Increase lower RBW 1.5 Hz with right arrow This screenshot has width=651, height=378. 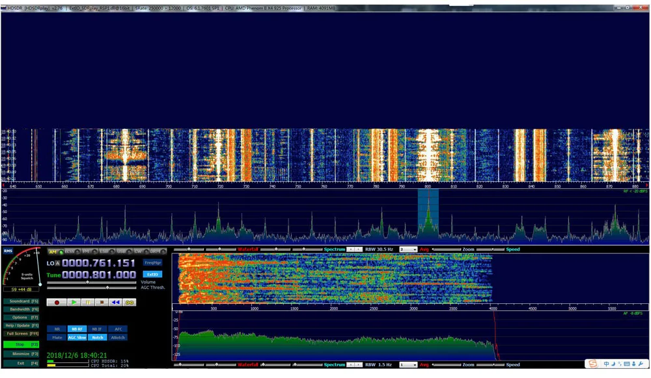coord(358,365)
